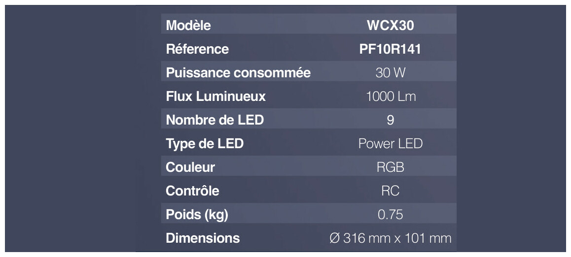Select the WCX30 model value
The width and height of the screenshot is (571, 257).
pyautogui.click(x=390, y=25)
